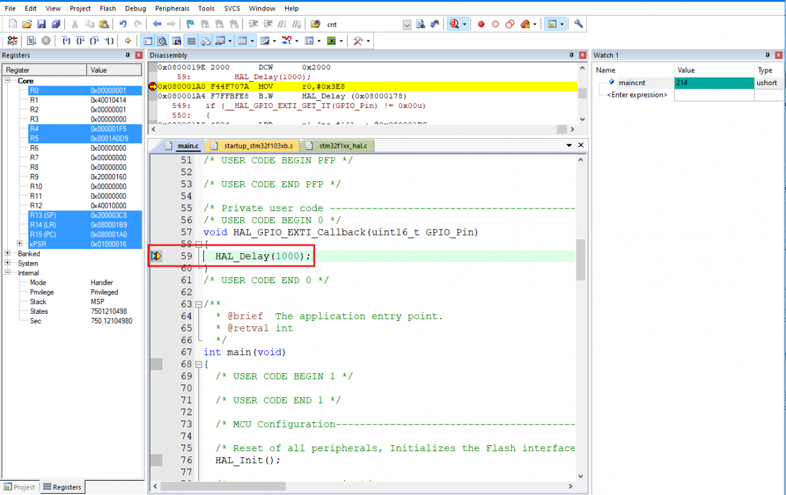Toggle the Command window toolbar button

click(x=148, y=41)
